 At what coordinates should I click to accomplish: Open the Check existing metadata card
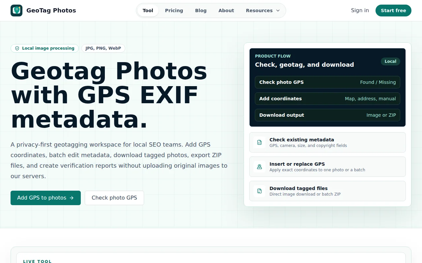coord(327,142)
